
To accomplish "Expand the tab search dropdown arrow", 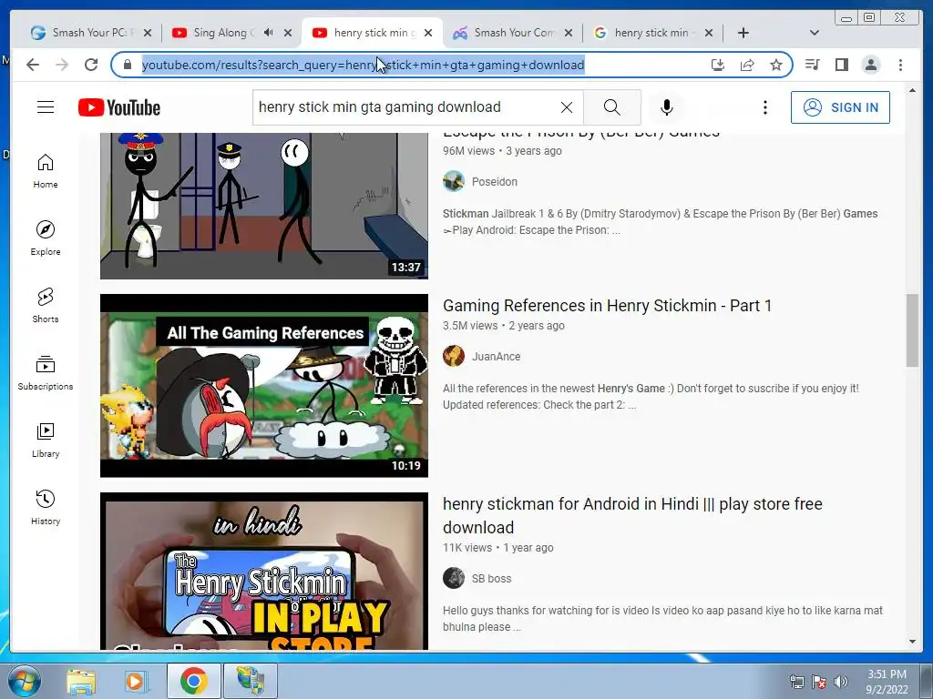I will click(x=815, y=33).
